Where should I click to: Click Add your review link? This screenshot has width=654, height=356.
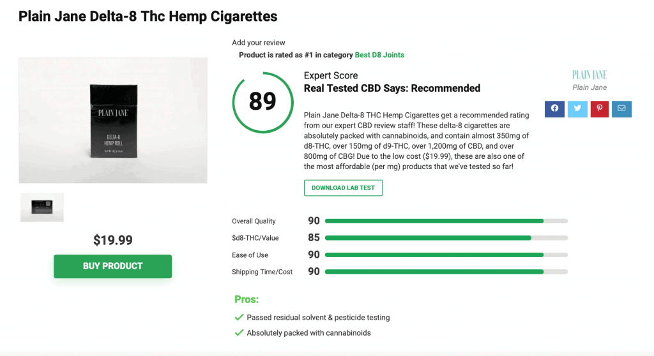pos(259,43)
